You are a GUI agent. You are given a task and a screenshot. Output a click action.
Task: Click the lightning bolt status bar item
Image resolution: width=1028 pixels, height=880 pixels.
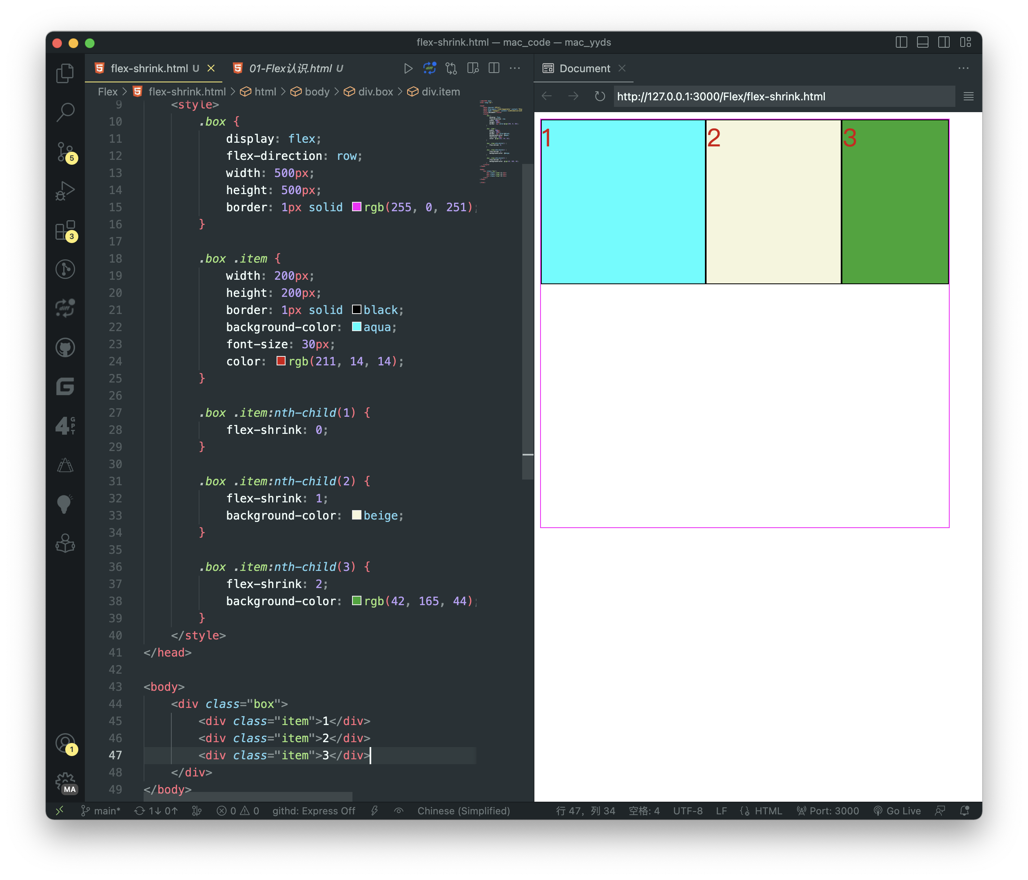tap(374, 811)
